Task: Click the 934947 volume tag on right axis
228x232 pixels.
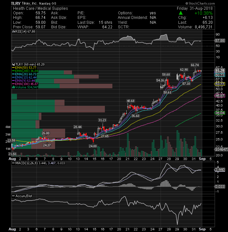Action: coord(221,150)
